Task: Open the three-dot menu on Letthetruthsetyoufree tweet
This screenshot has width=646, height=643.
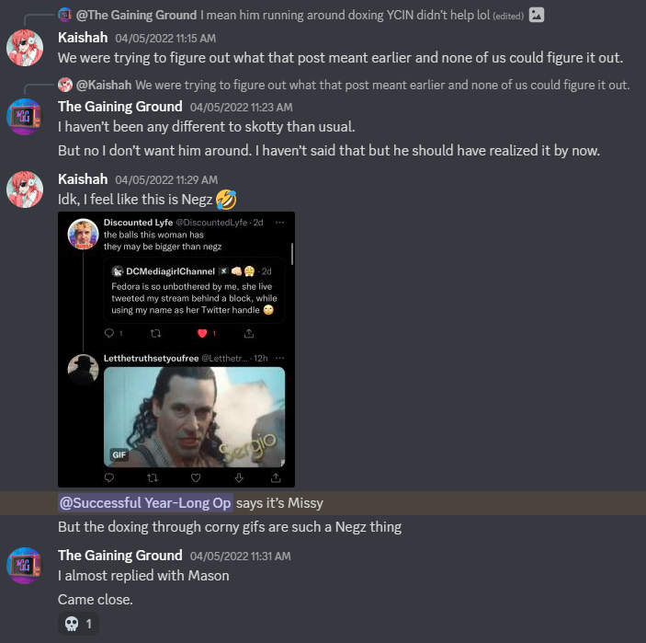Action: (279, 358)
